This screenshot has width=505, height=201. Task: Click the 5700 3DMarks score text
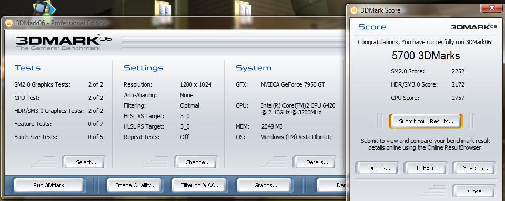(x=426, y=56)
